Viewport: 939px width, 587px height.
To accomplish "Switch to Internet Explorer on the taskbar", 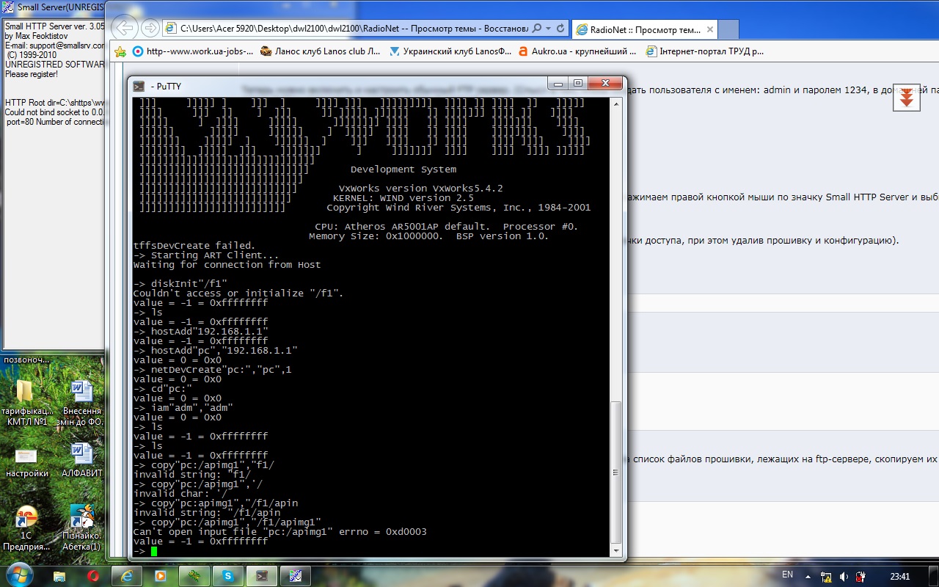I will (127, 576).
